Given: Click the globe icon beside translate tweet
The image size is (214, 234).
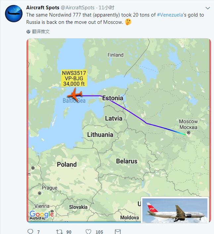Looking at the screenshot, I should pyautogui.click(x=29, y=31).
